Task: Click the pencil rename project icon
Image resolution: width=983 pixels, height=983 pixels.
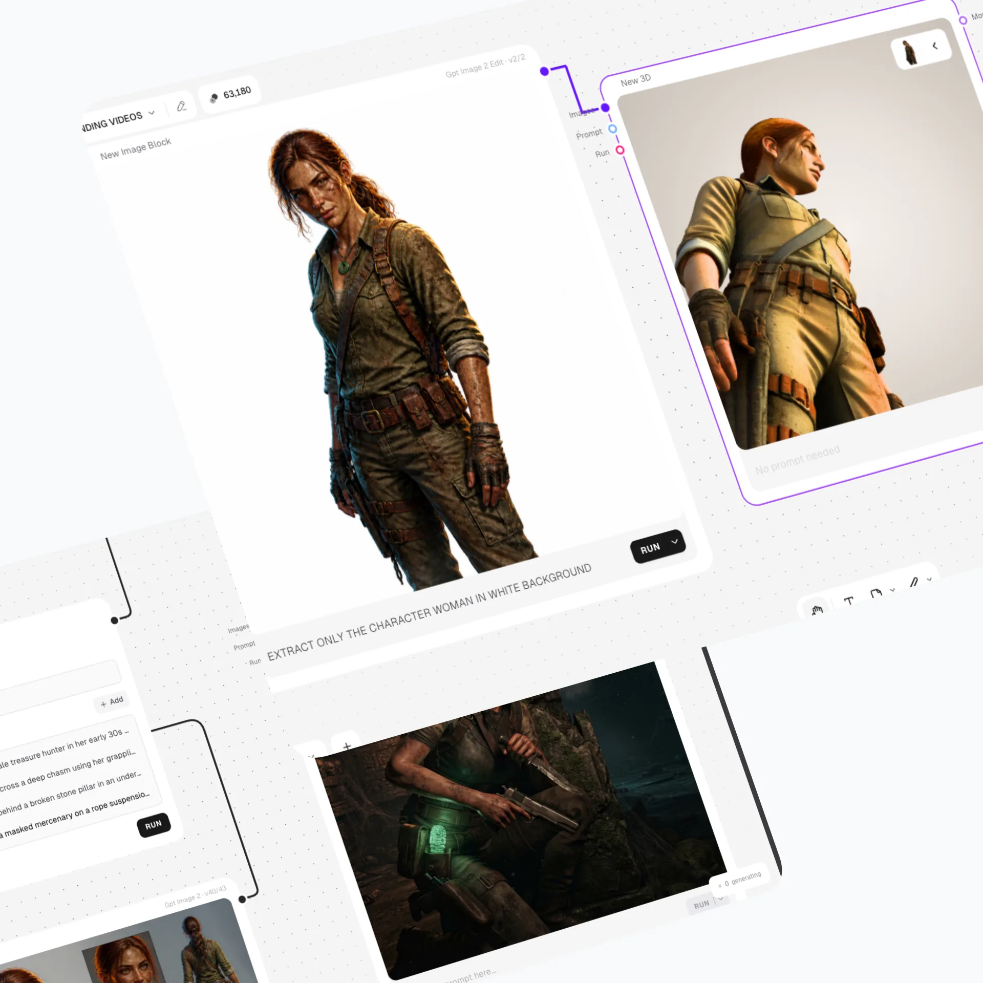Action: [x=181, y=106]
